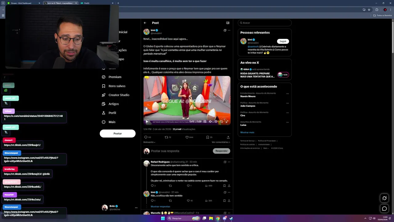Open a new browser tab

pyautogui.click(x=118, y=3)
